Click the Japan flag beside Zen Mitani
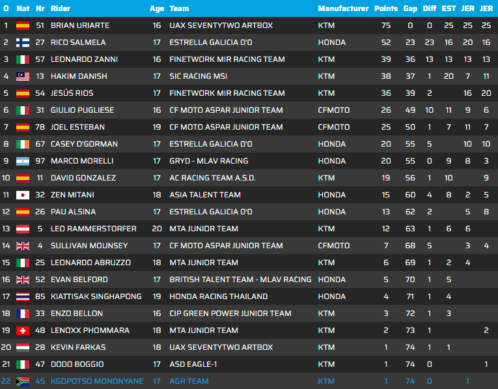Image resolution: width=498 pixels, height=389 pixels. [23, 195]
